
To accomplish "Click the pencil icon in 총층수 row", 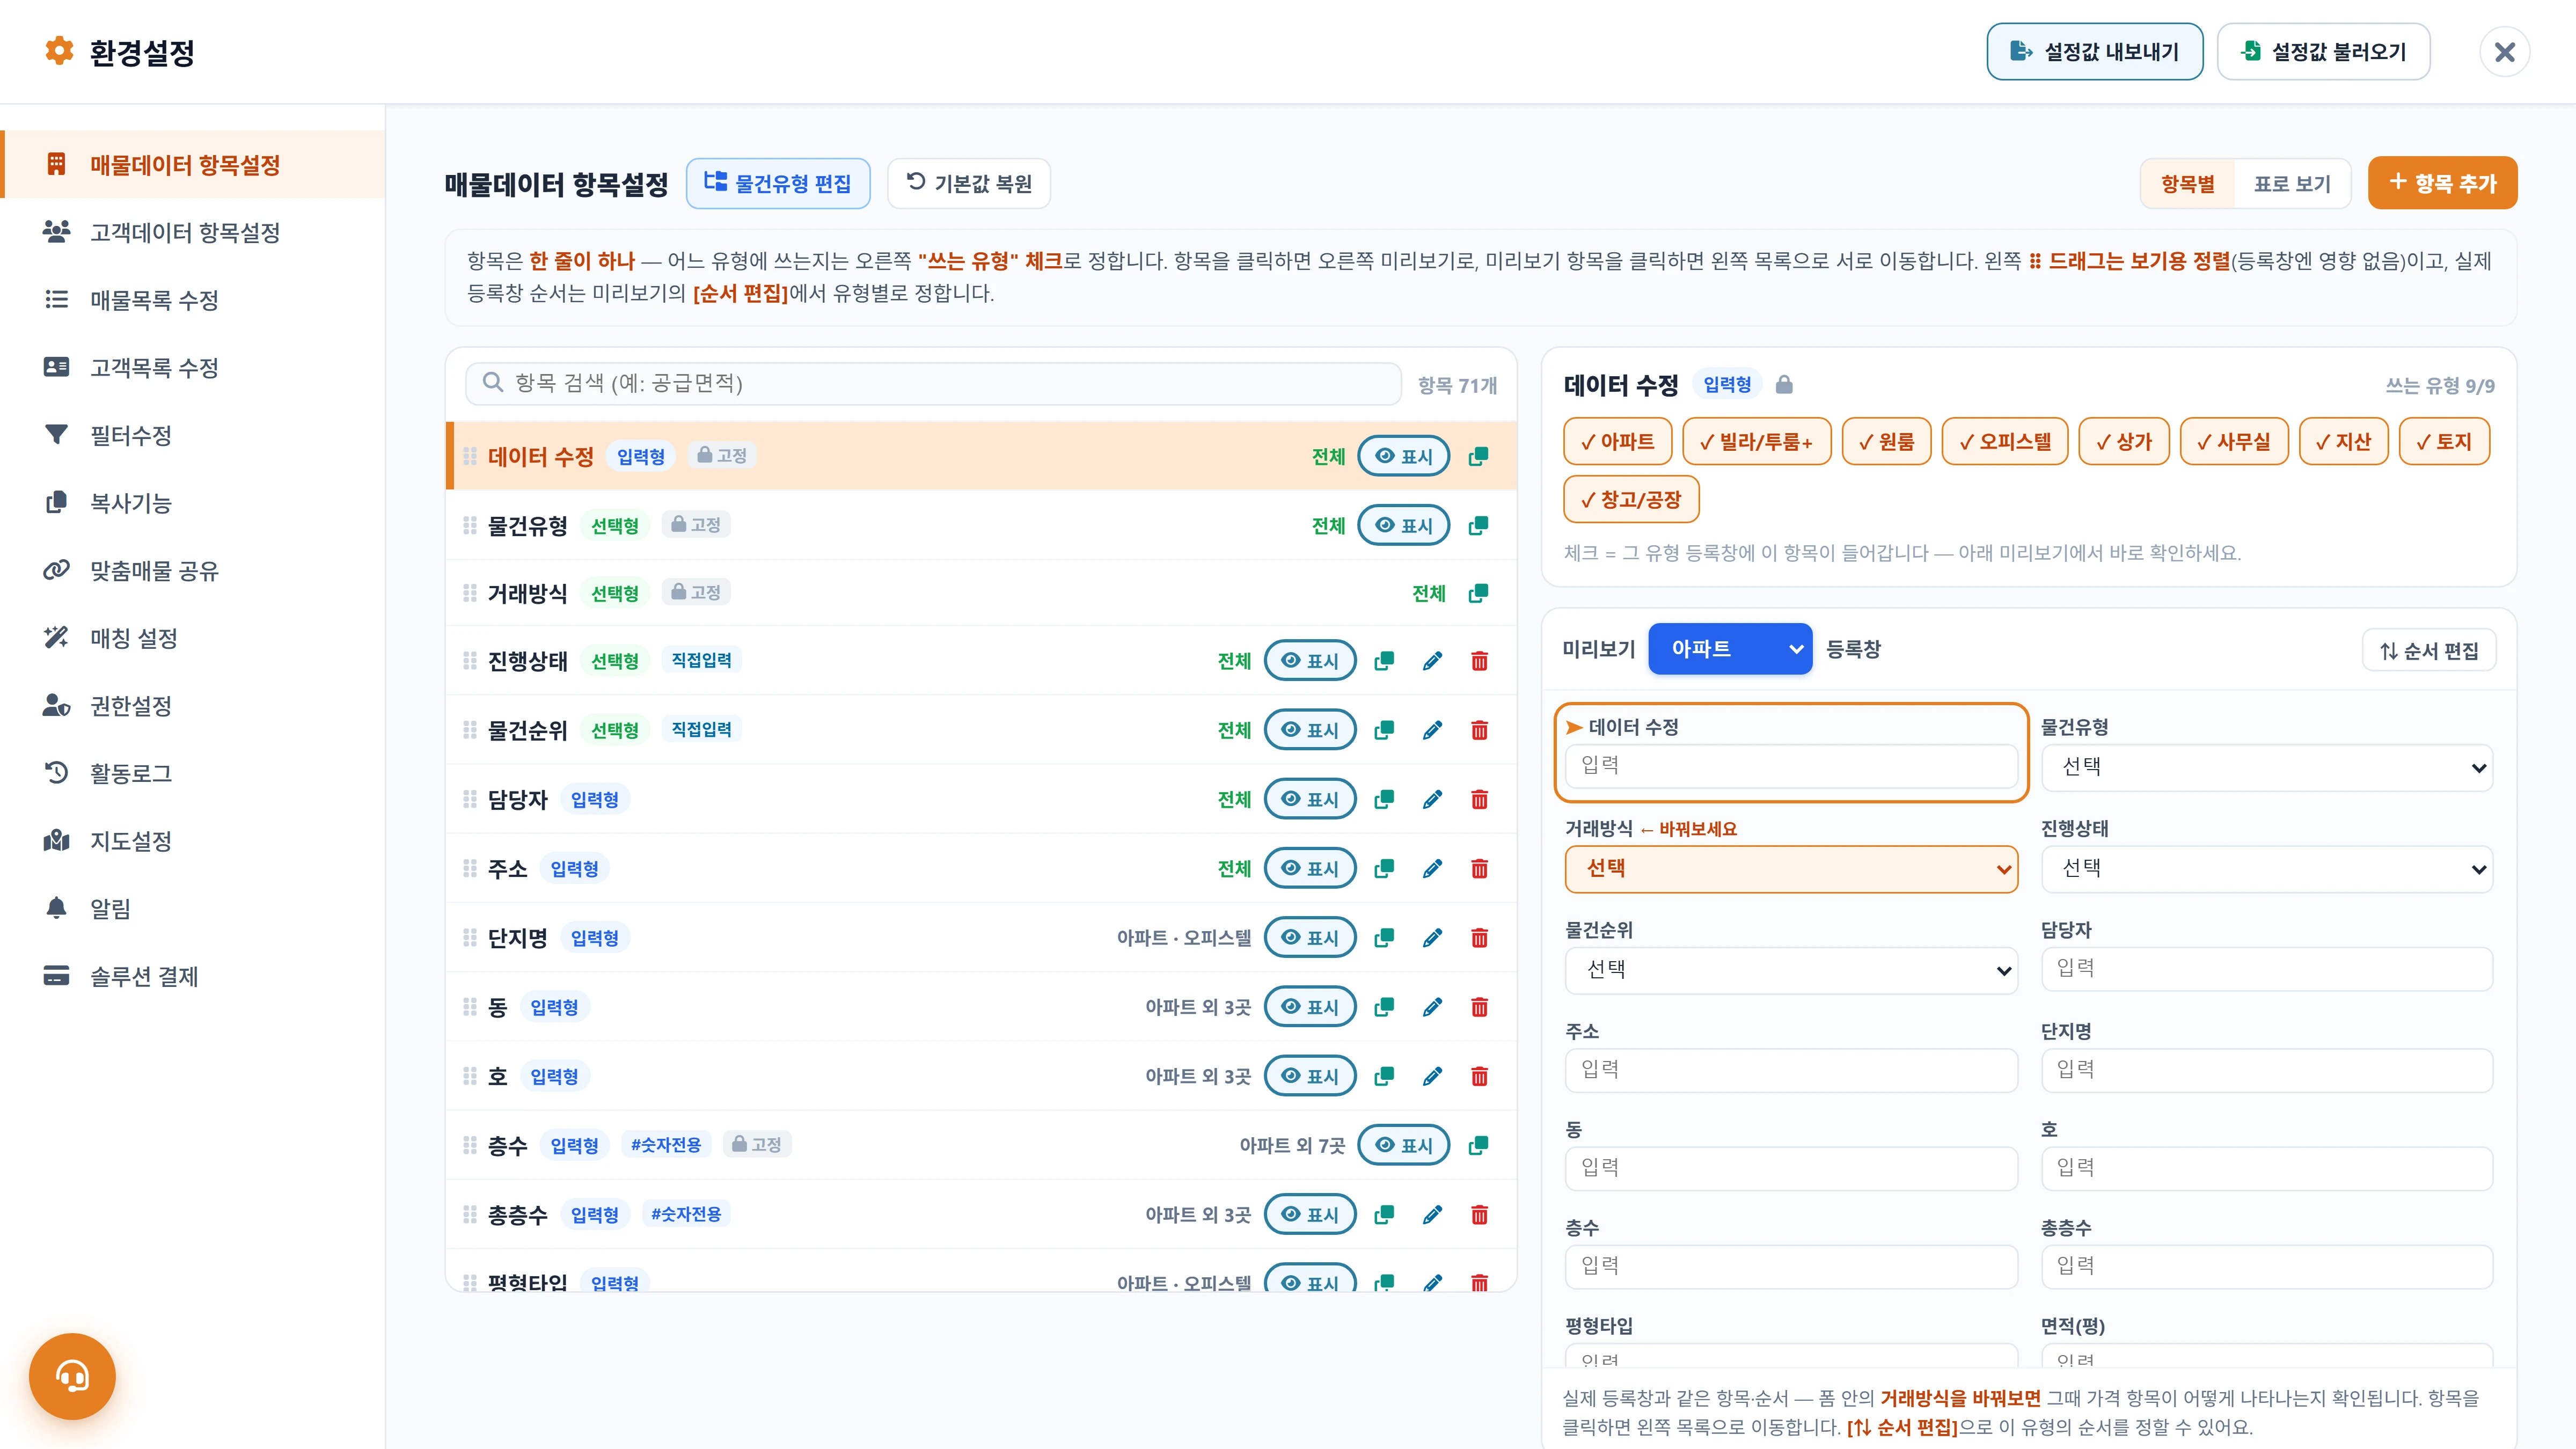I will pyautogui.click(x=1432, y=1214).
